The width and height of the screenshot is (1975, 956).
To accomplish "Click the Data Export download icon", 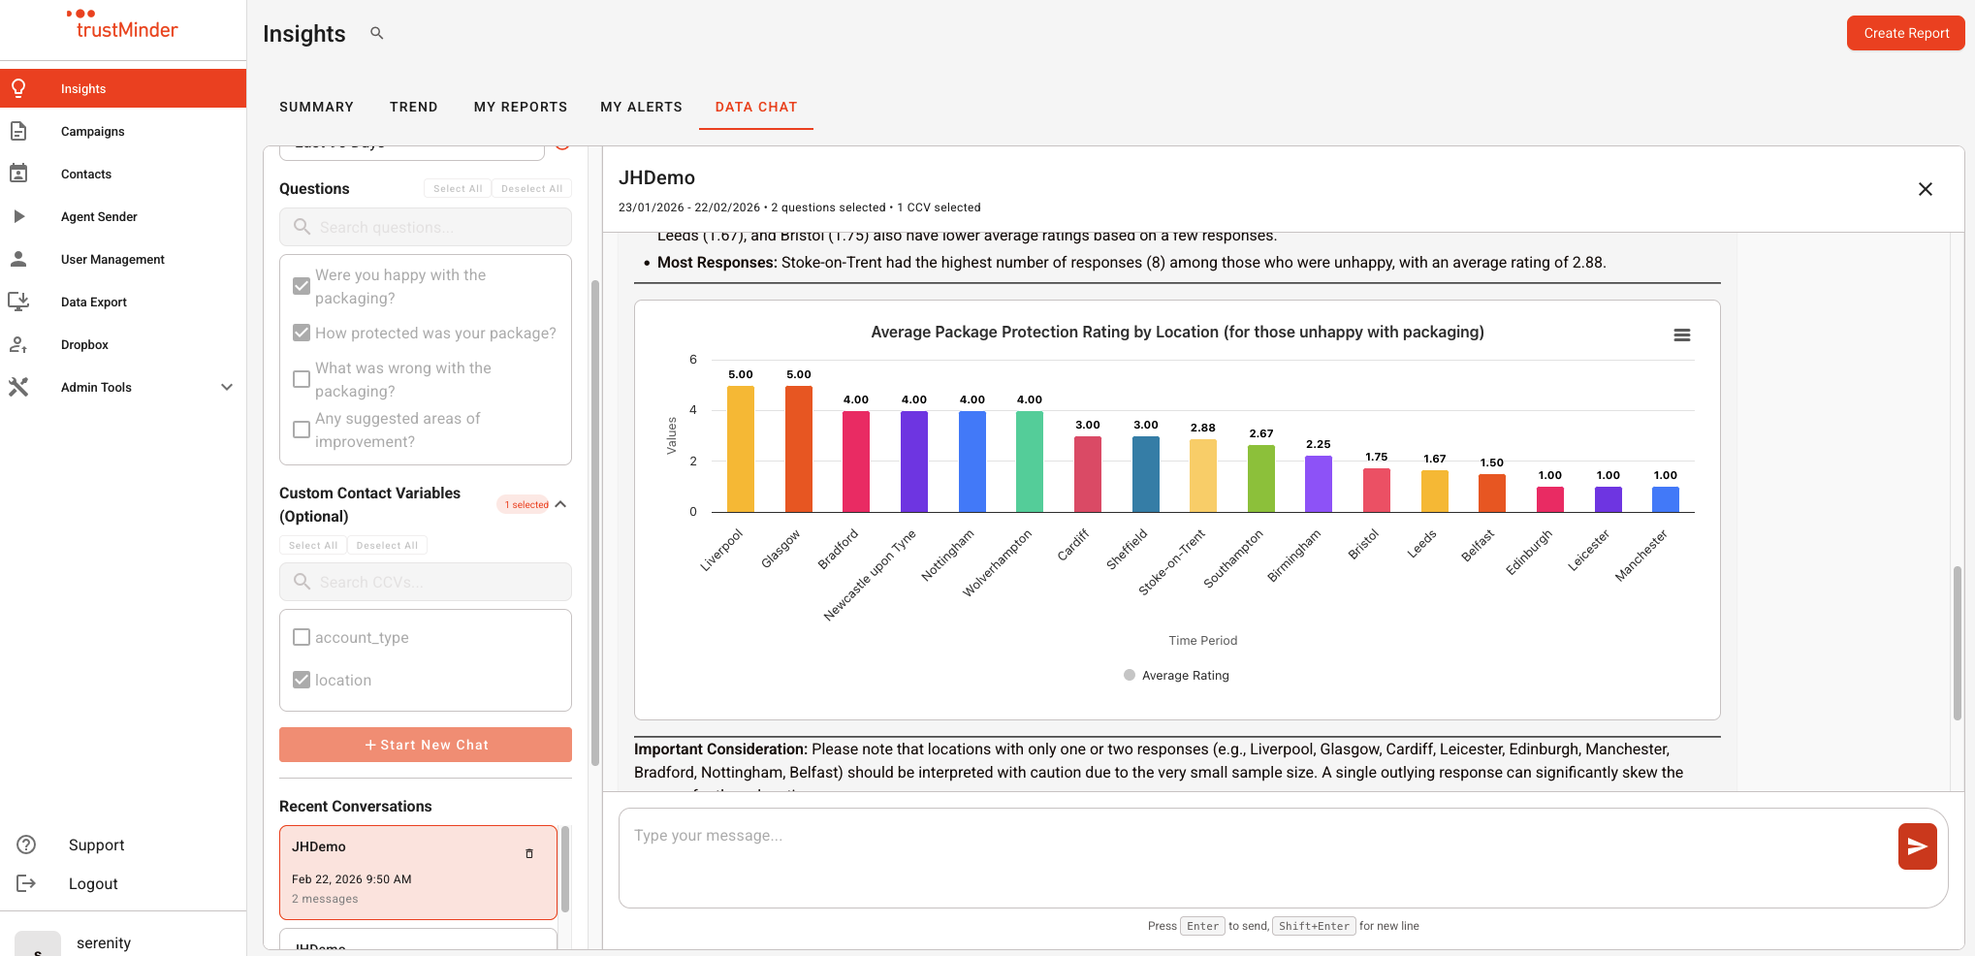I will tap(18, 302).
